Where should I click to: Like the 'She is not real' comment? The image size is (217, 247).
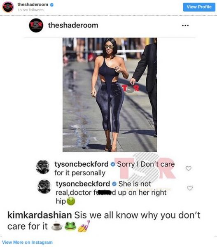tap(190, 188)
